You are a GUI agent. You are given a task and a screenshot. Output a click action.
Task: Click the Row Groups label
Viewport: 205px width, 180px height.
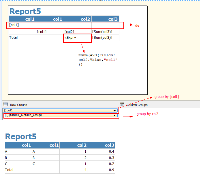tap(18, 105)
